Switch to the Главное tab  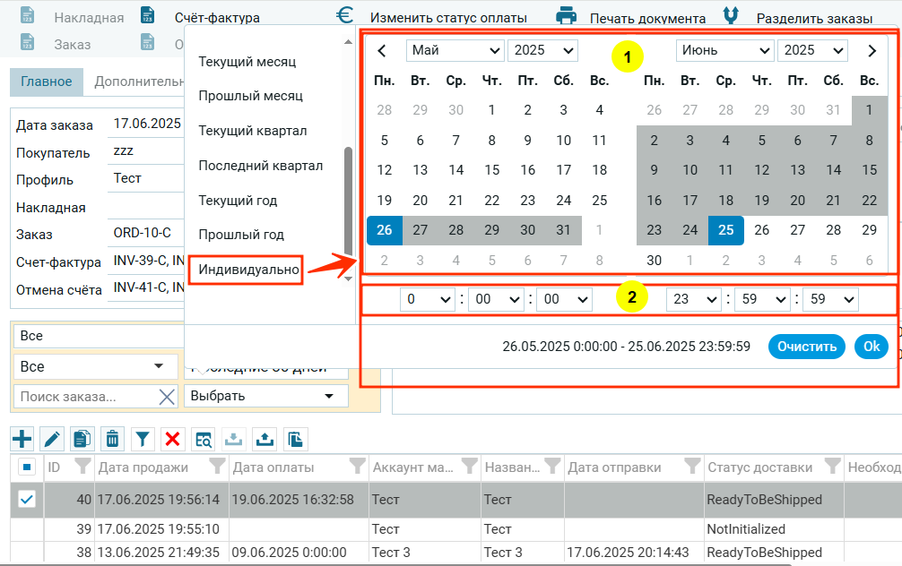tap(47, 81)
